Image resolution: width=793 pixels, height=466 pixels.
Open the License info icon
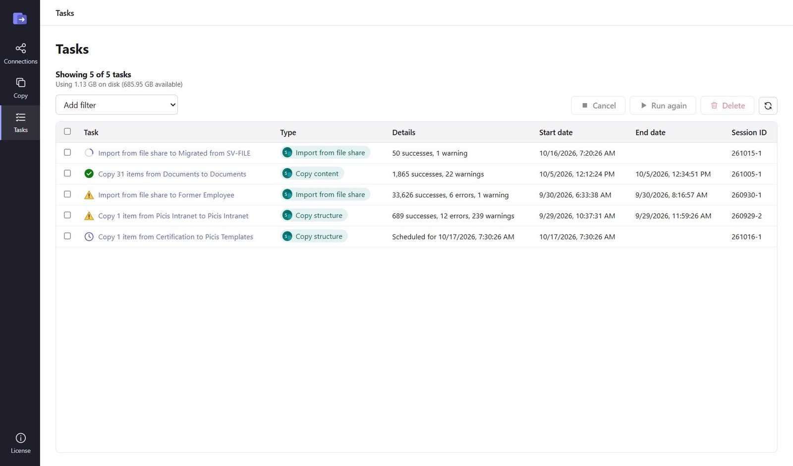click(x=20, y=438)
